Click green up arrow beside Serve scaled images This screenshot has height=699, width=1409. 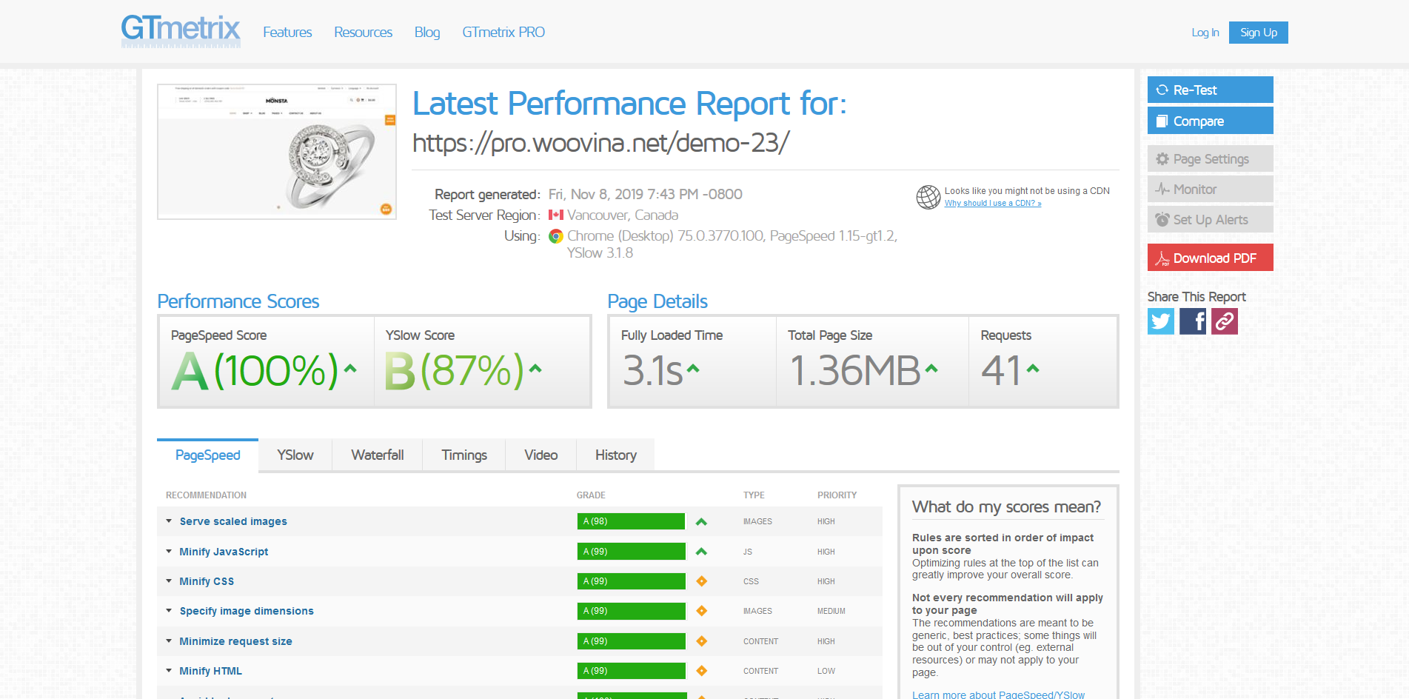point(701,522)
